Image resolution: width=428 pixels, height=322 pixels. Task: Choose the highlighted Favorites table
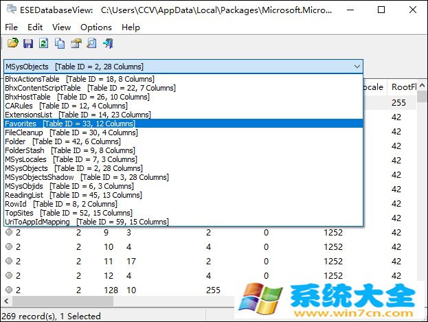pyautogui.click(x=183, y=124)
